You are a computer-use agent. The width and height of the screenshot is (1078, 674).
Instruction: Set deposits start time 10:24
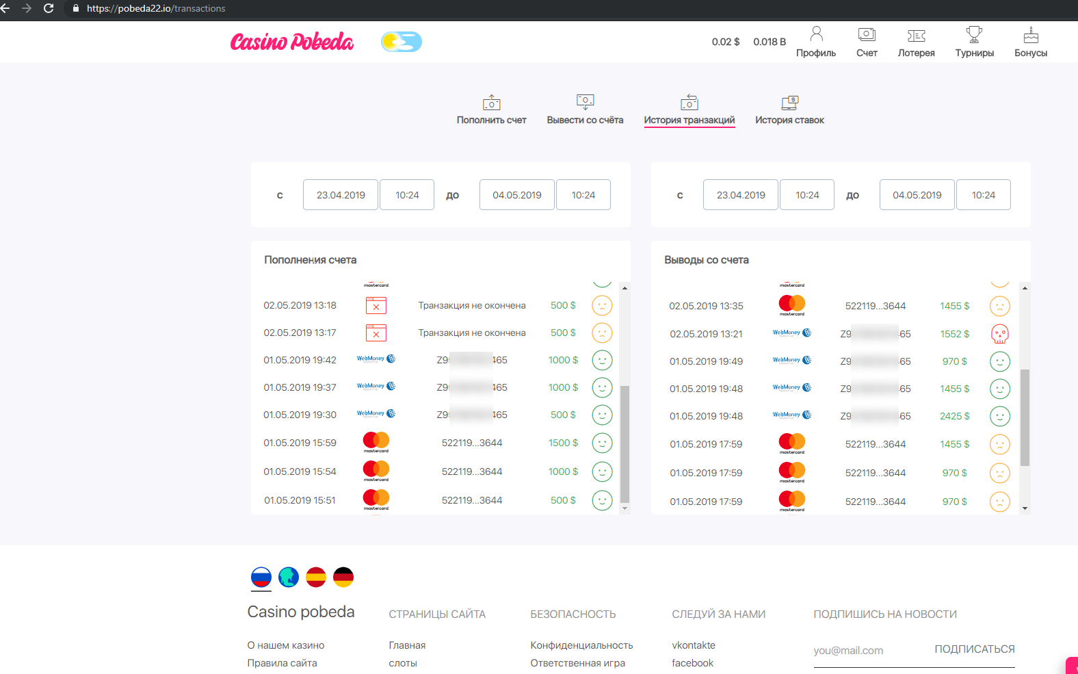tap(407, 195)
